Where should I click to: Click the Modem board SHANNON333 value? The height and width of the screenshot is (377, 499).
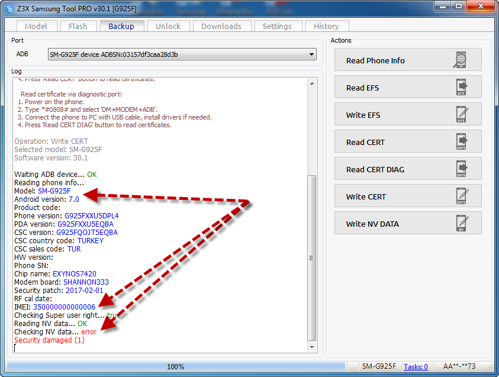click(86, 282)
